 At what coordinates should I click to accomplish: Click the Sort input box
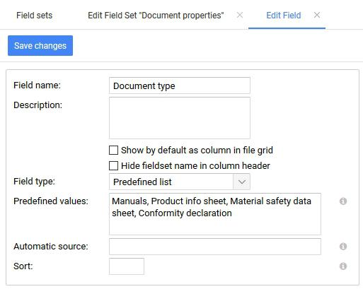click(x=127, y=266)
